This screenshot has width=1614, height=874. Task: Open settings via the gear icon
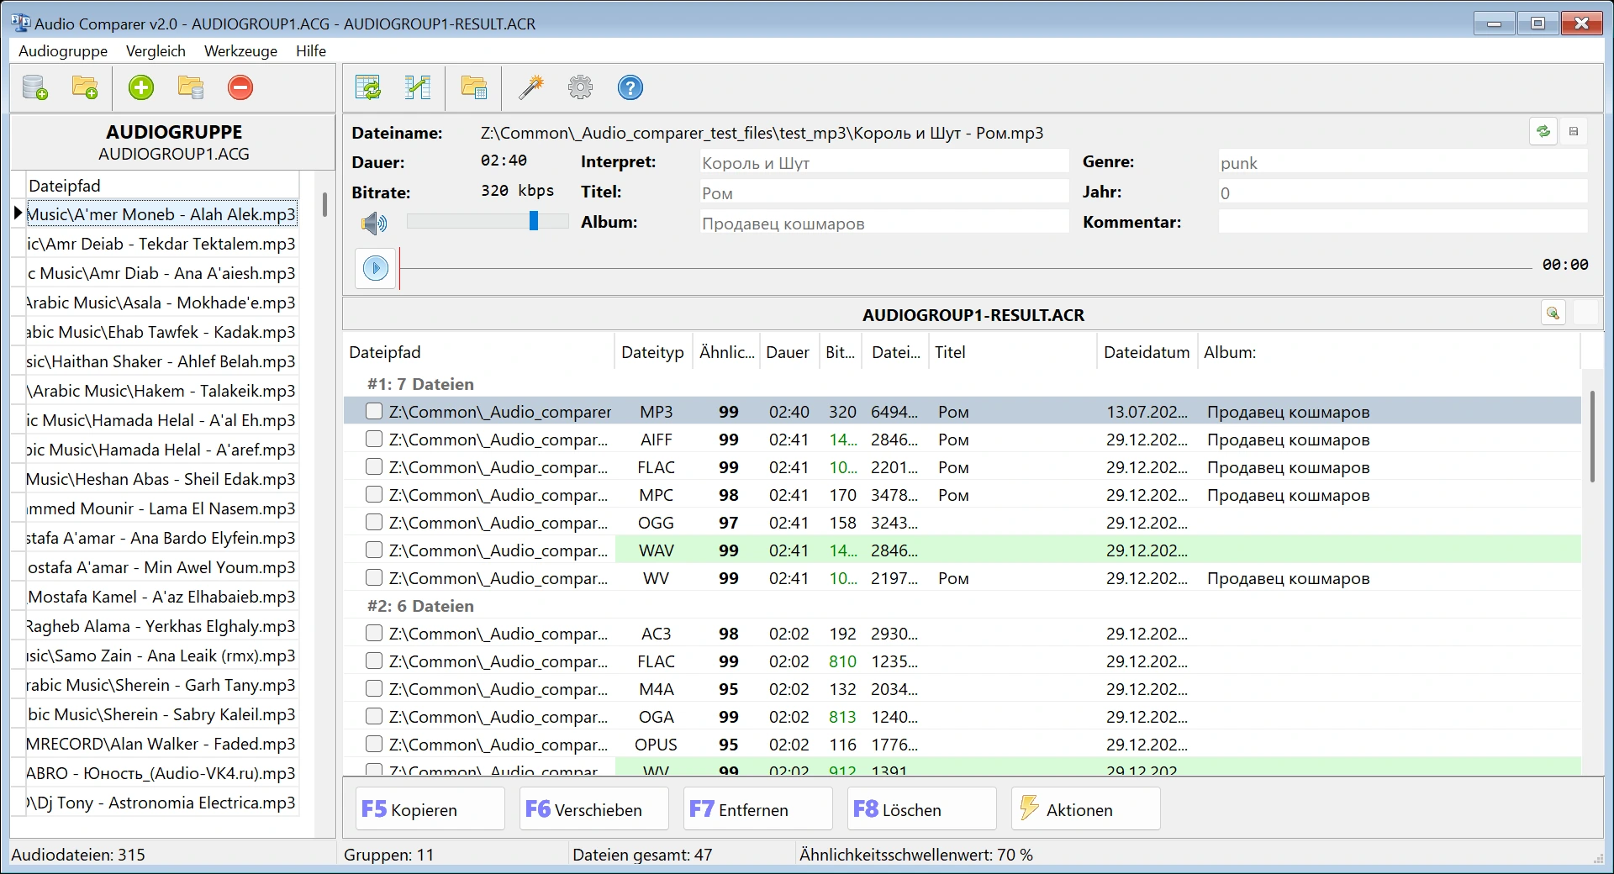pos(580,87)
